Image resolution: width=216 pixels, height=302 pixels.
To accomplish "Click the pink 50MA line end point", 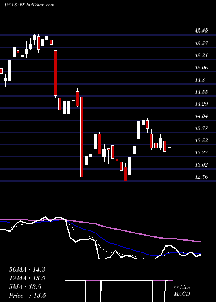I will [x=201, y=242].
